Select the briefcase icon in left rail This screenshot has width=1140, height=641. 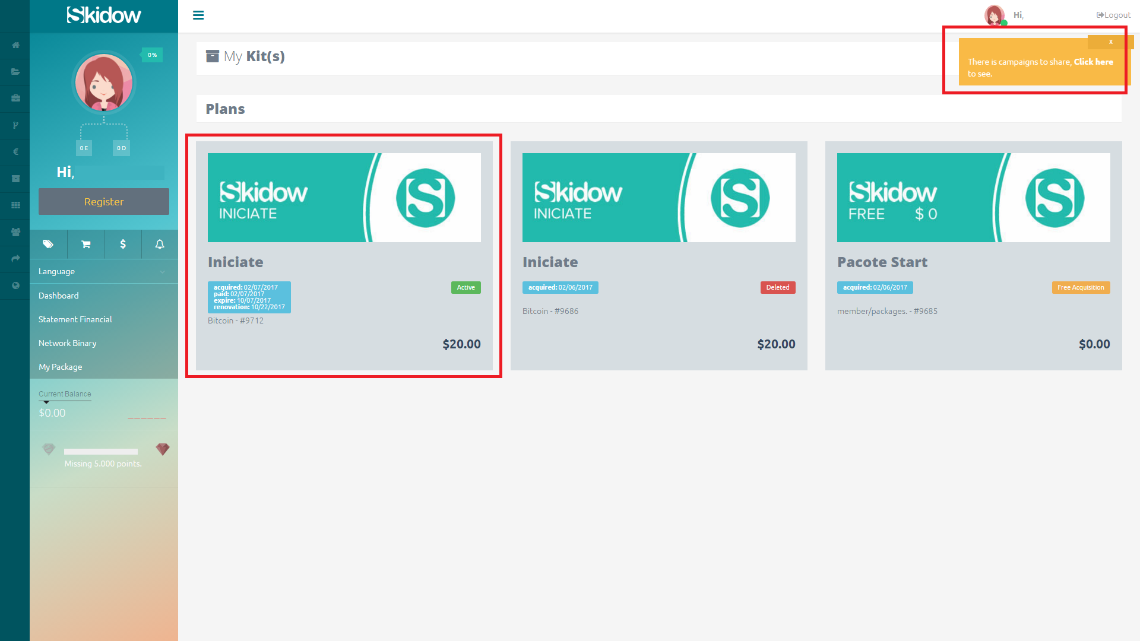(x=15, y=99)
